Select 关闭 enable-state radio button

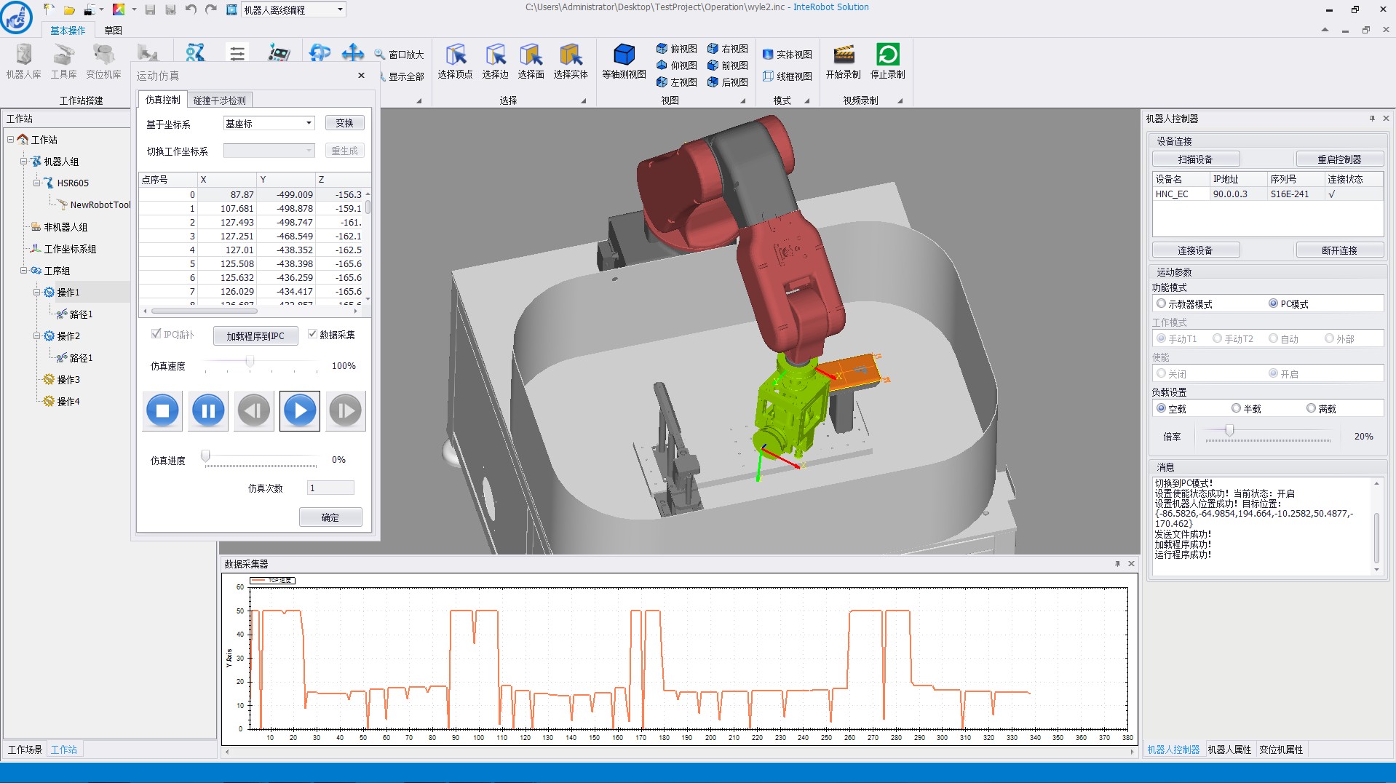tap(1161, 373)
